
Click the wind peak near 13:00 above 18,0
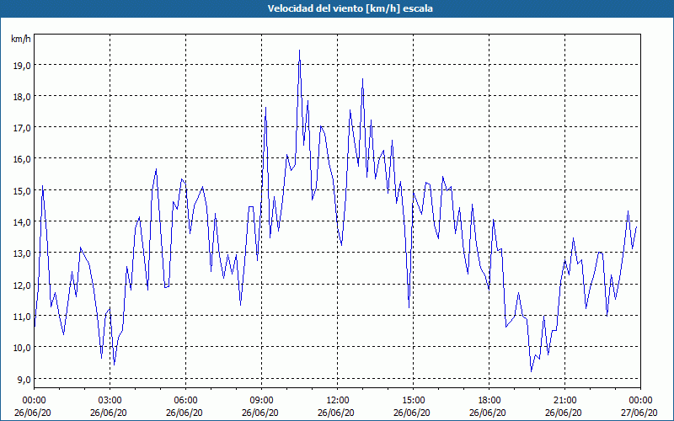click(362, 79)
